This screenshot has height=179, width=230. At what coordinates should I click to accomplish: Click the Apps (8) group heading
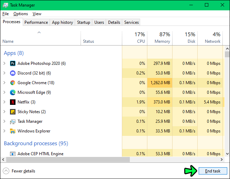pyautogui.click(x=14, y=53)
